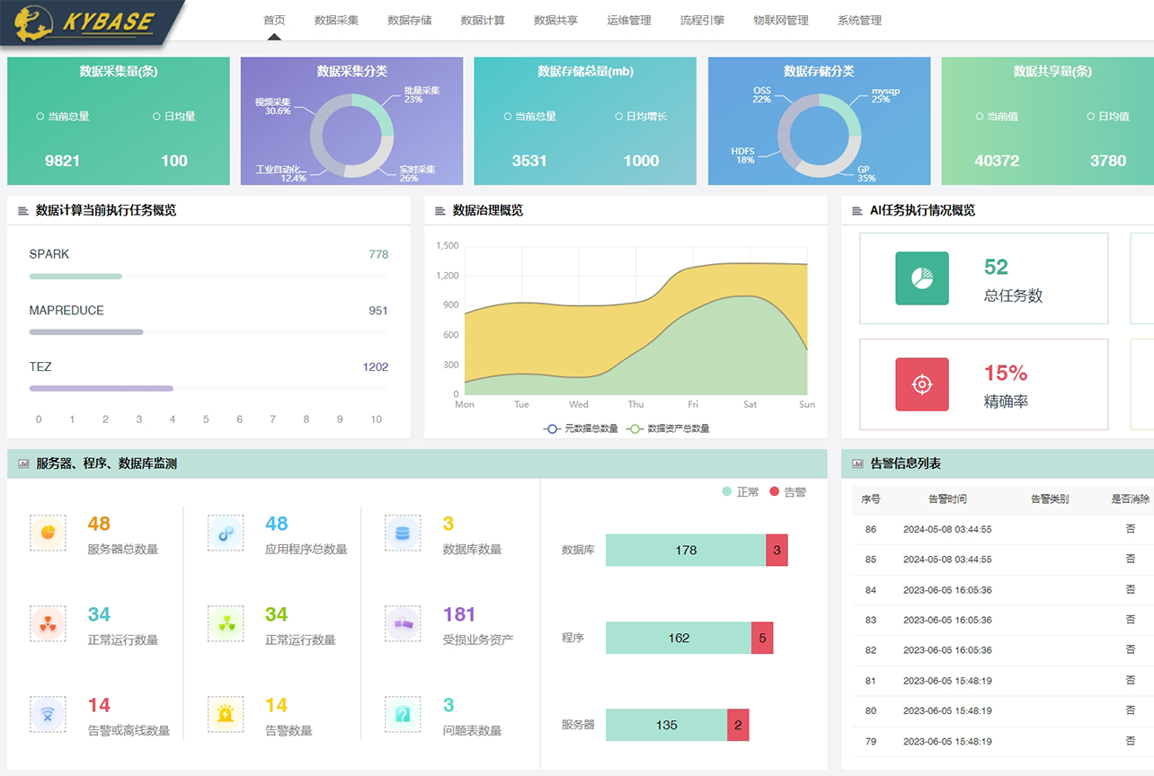
Task: Click the TEZ purple progress bar
Action: point(101,388)
